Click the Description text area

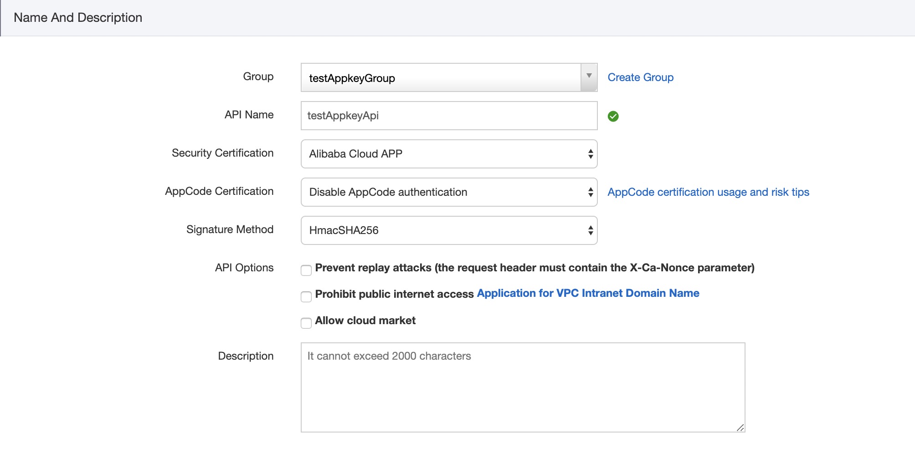pyautogui.click(x=523, y=387)
